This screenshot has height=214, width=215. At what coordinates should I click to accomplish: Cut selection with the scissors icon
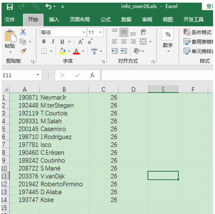click(x=23, y=32)
